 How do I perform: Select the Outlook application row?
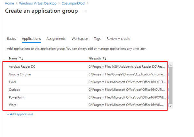(x=87, y=90)
